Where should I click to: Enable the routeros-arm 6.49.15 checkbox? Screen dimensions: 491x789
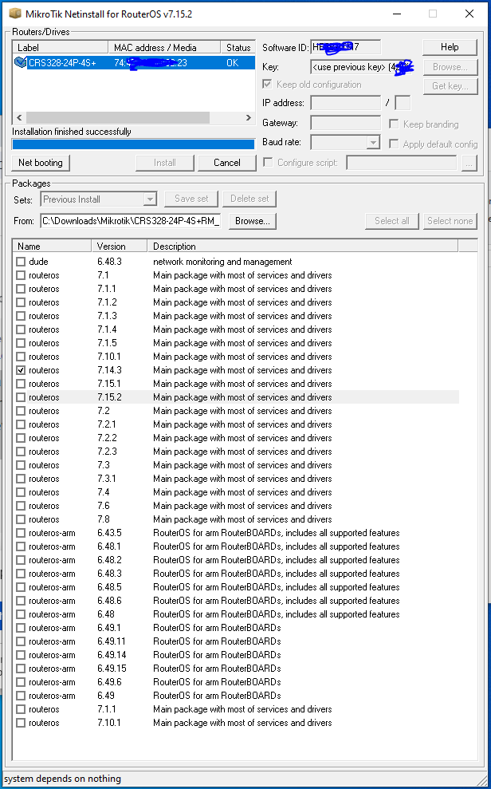(x=20, y=669)
